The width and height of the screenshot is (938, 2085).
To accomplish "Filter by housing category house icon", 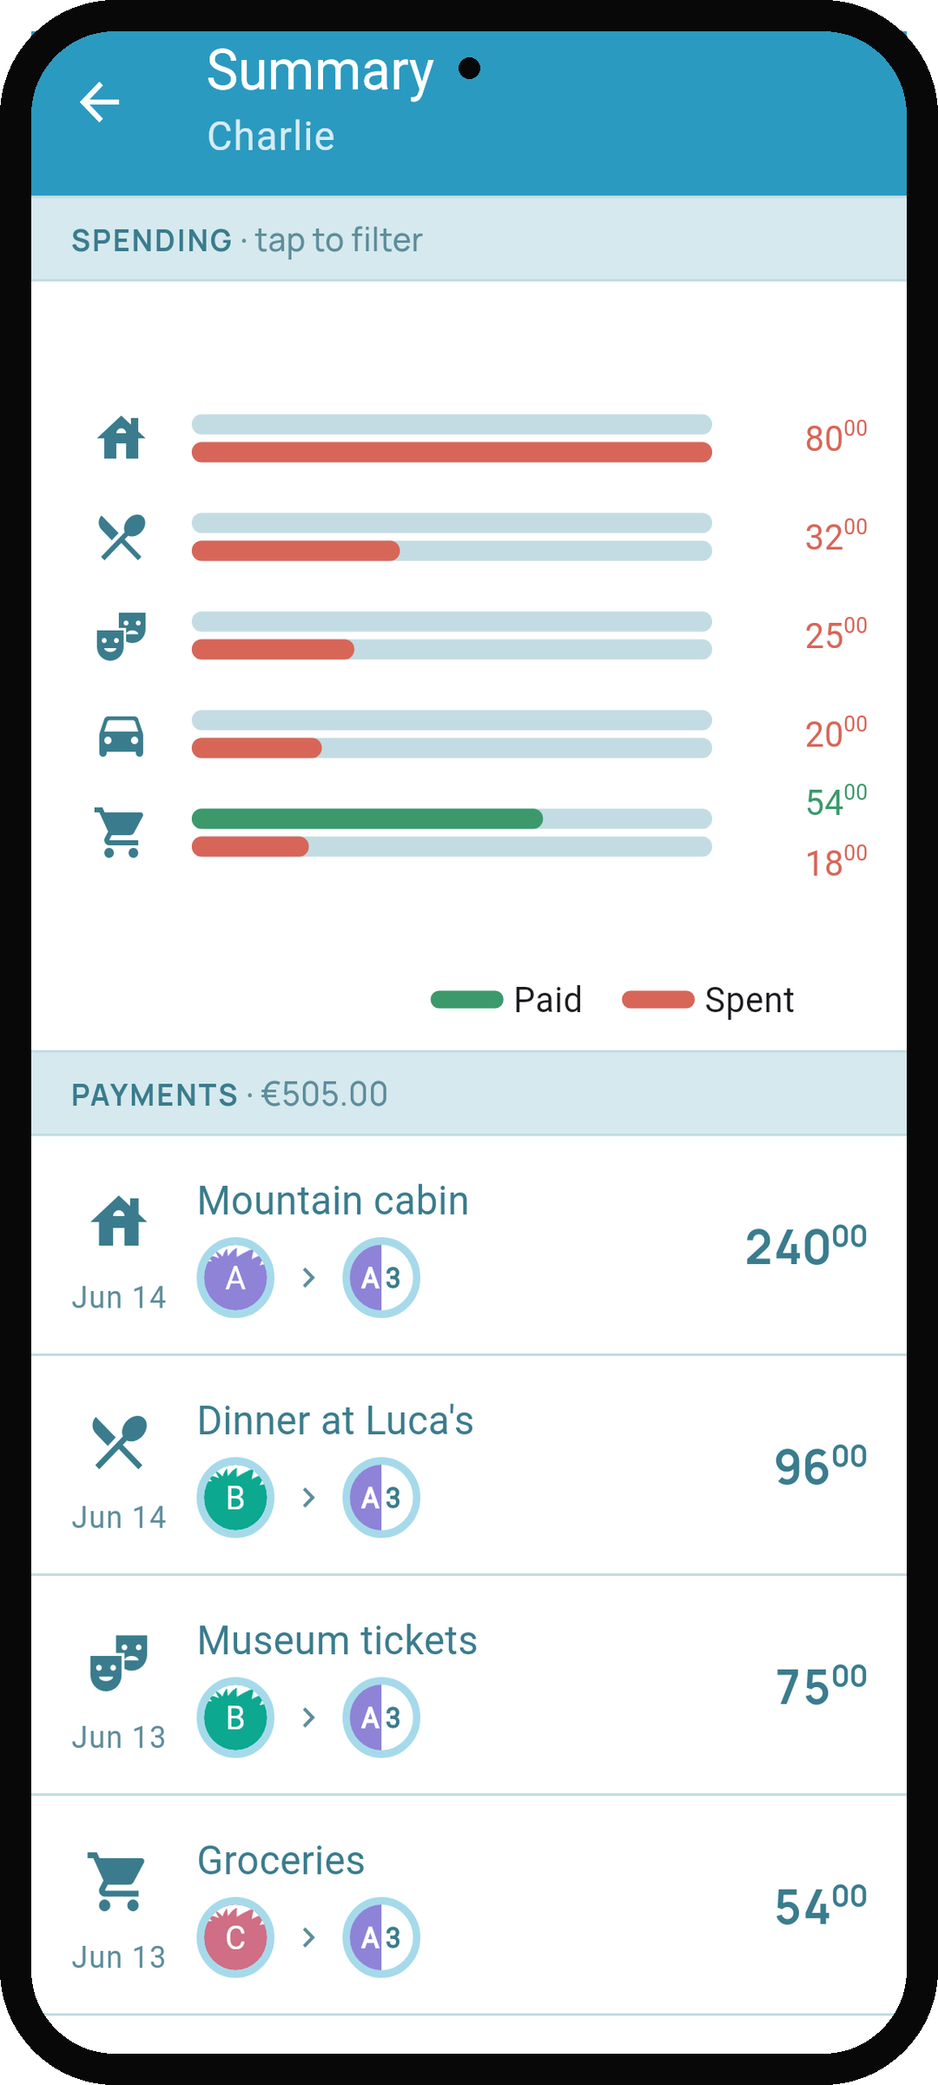I will [121, 438].
